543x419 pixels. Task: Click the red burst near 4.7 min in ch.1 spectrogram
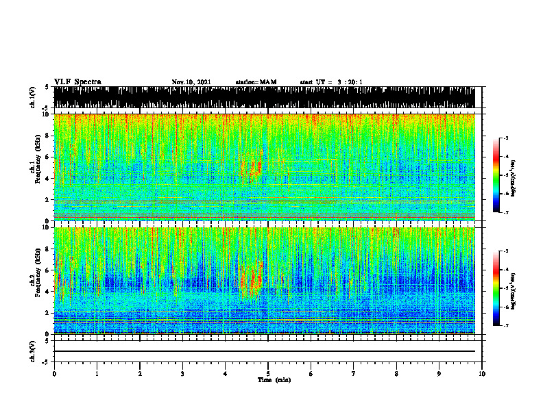coord(256,167)
